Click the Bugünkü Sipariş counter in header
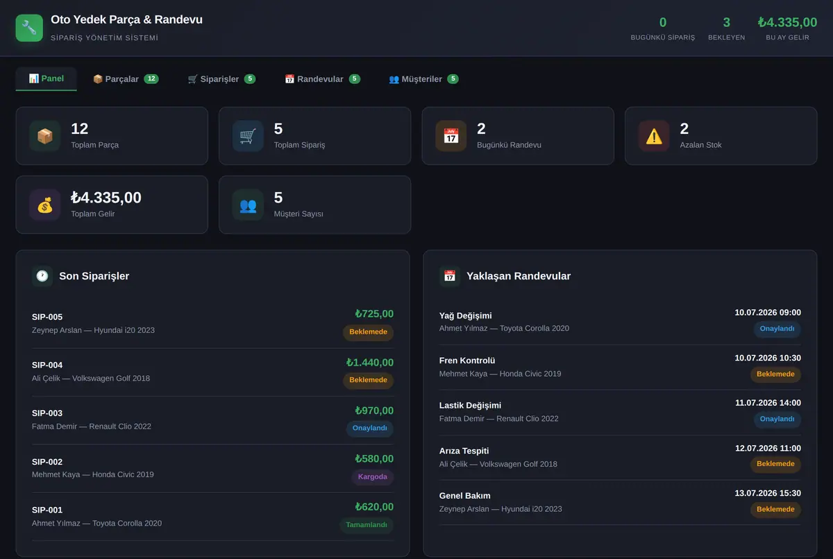This screenshot has width=833, height=559. click(663, 28)
